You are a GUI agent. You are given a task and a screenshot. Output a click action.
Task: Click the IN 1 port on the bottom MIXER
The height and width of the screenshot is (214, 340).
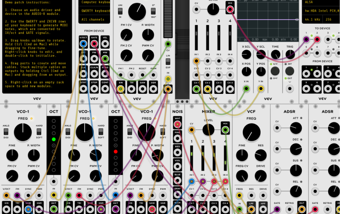coord(192,181)
